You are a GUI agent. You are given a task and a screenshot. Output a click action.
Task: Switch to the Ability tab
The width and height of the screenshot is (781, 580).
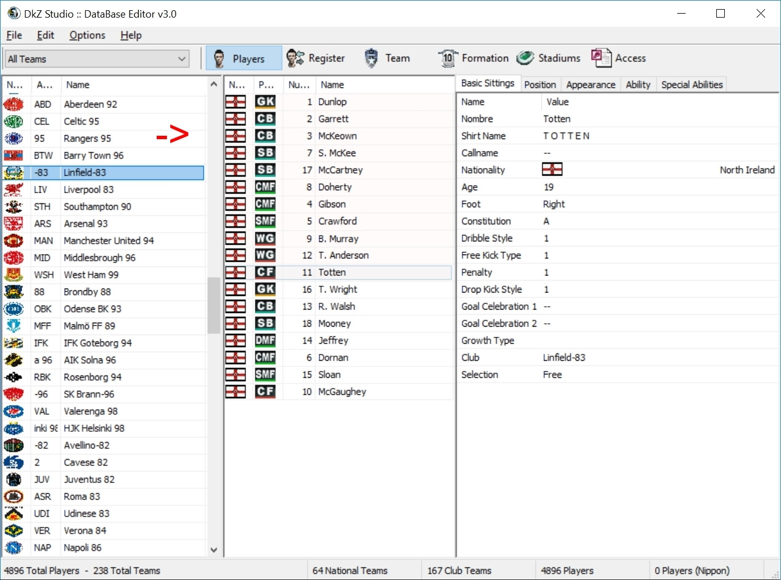pyautogui.click(x=638, y=85)
